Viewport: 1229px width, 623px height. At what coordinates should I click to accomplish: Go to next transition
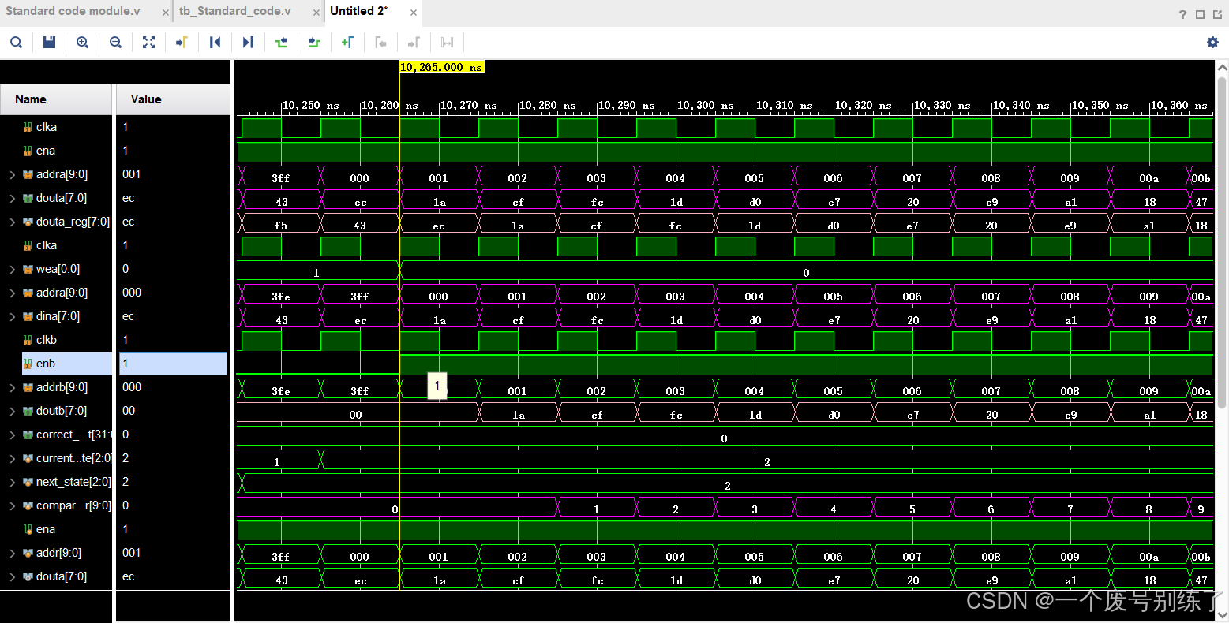[314, 43]
